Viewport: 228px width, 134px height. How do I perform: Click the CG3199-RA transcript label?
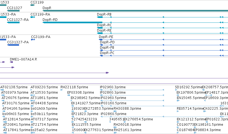[x=40, y=14]
